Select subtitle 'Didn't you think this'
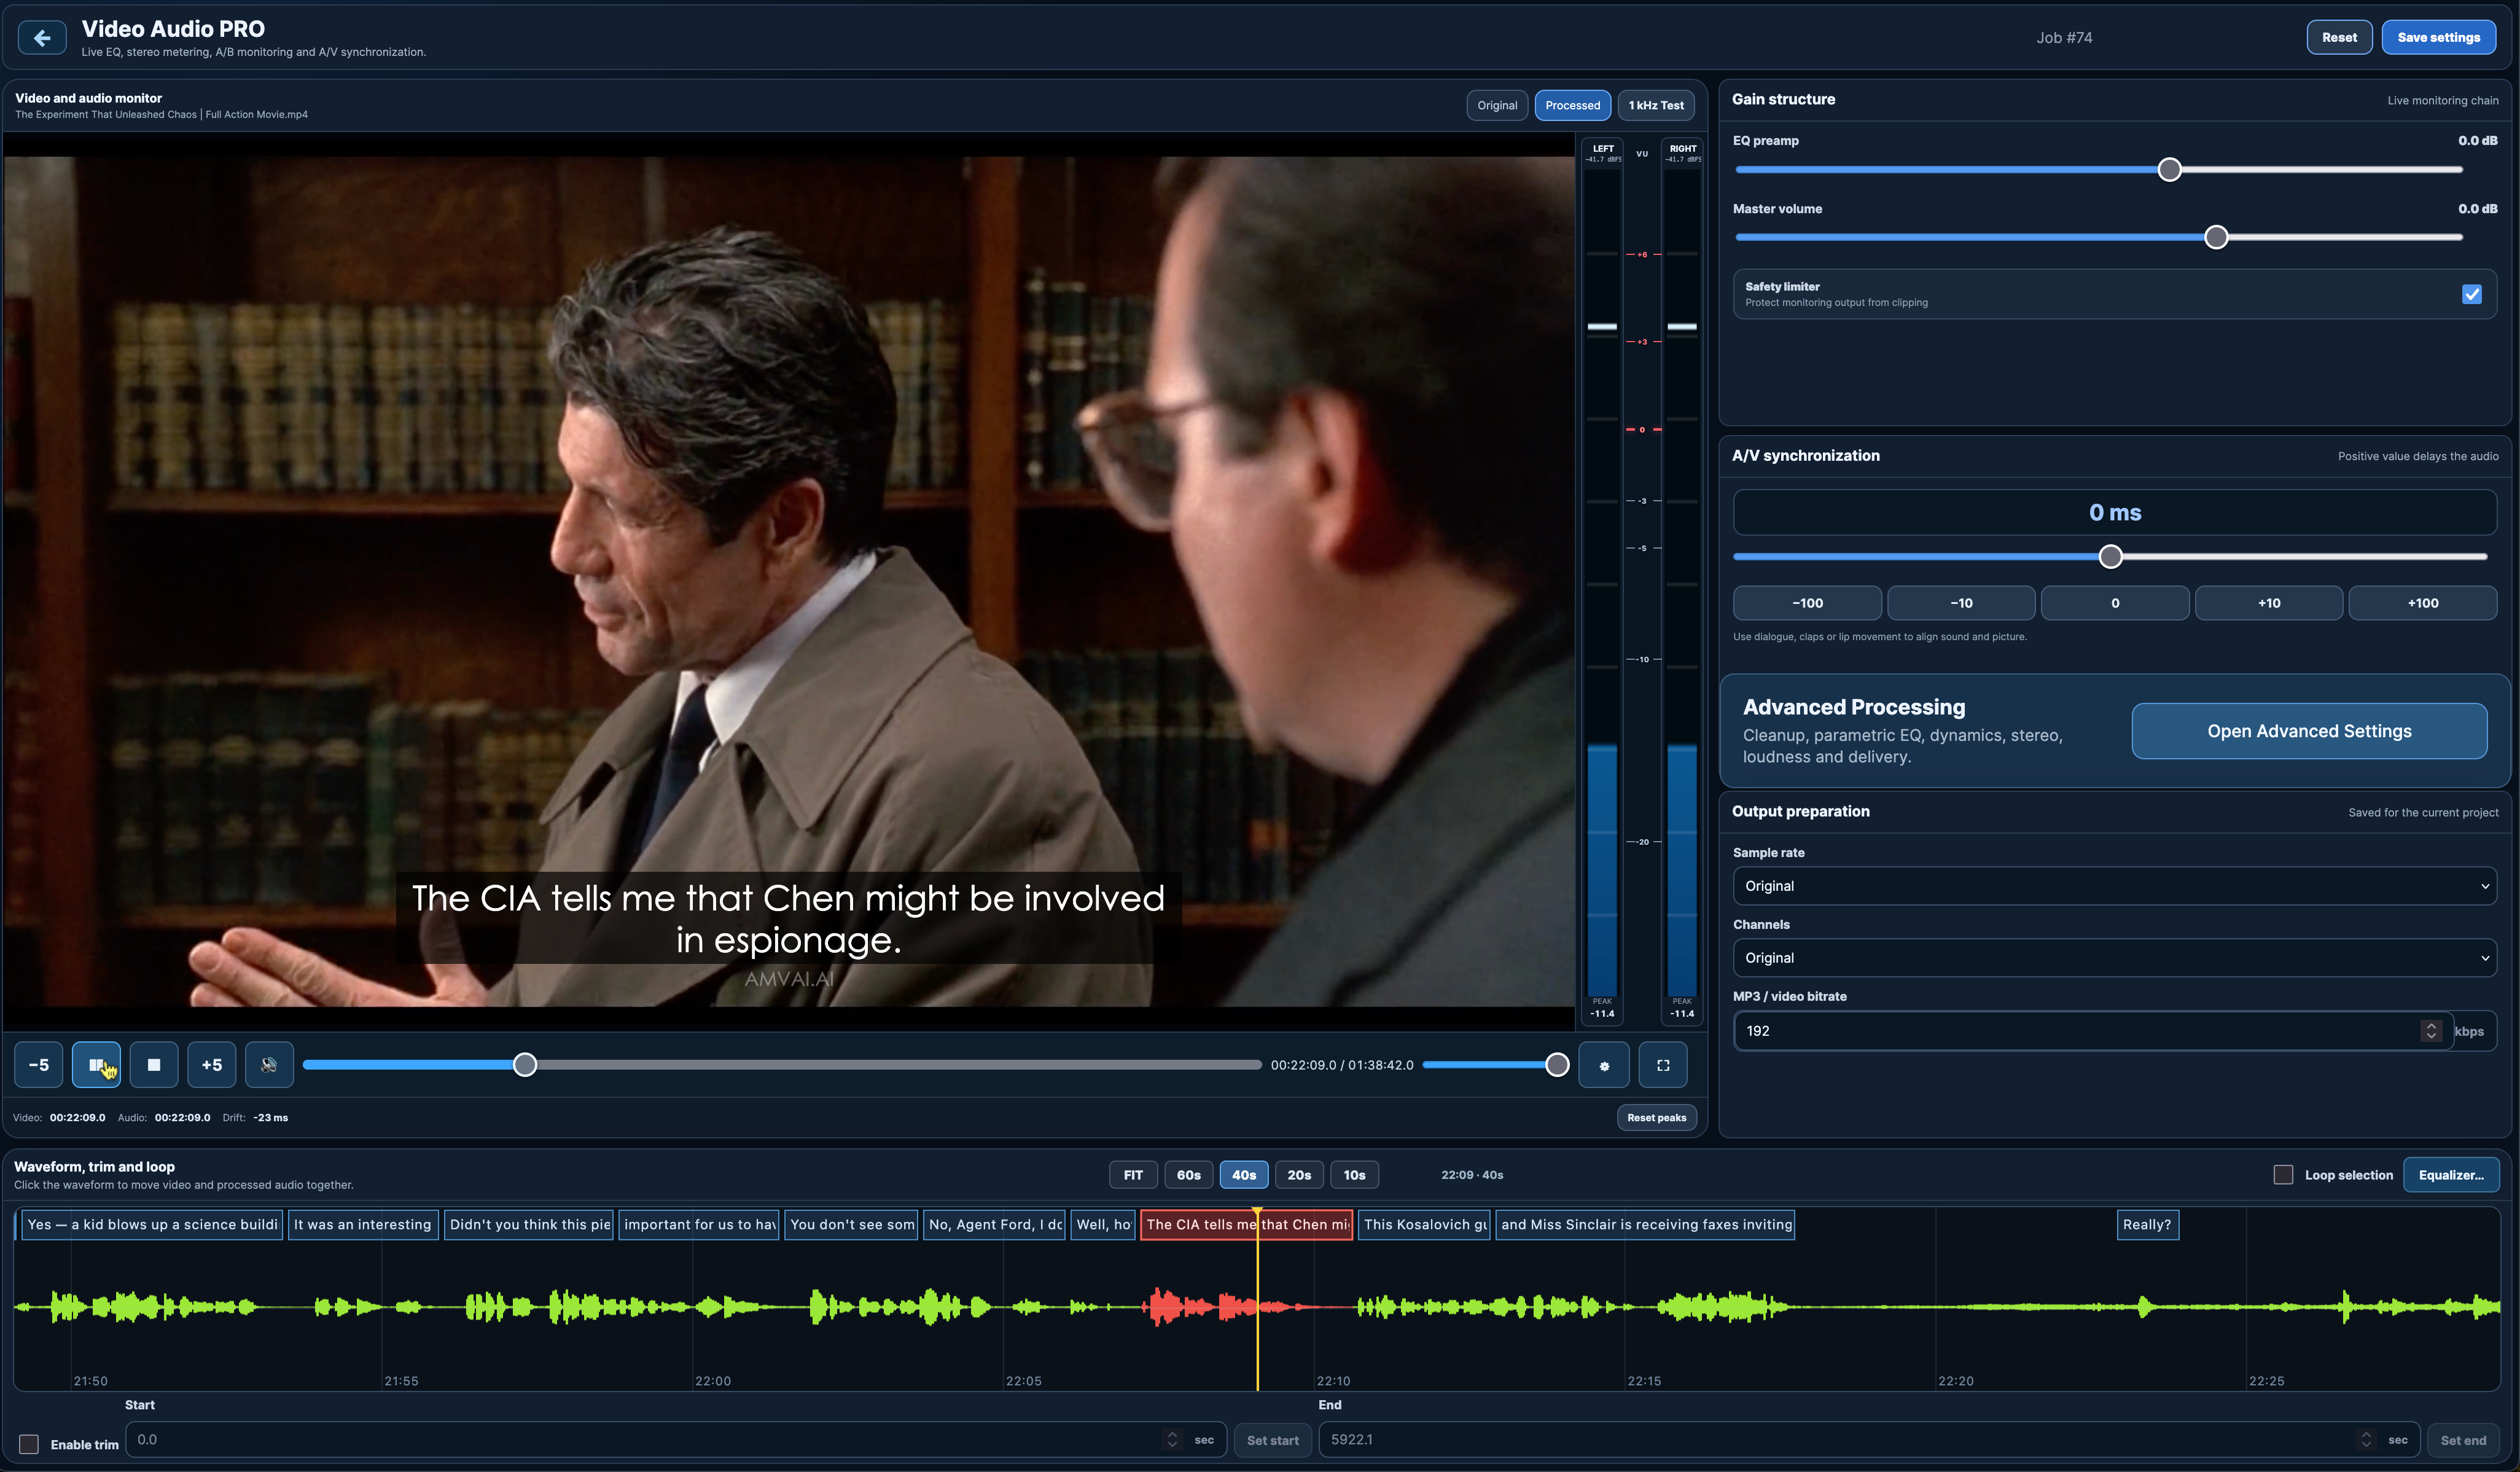The height and width of the screenshot is (1472, 2520). [x=529, y=1225]
